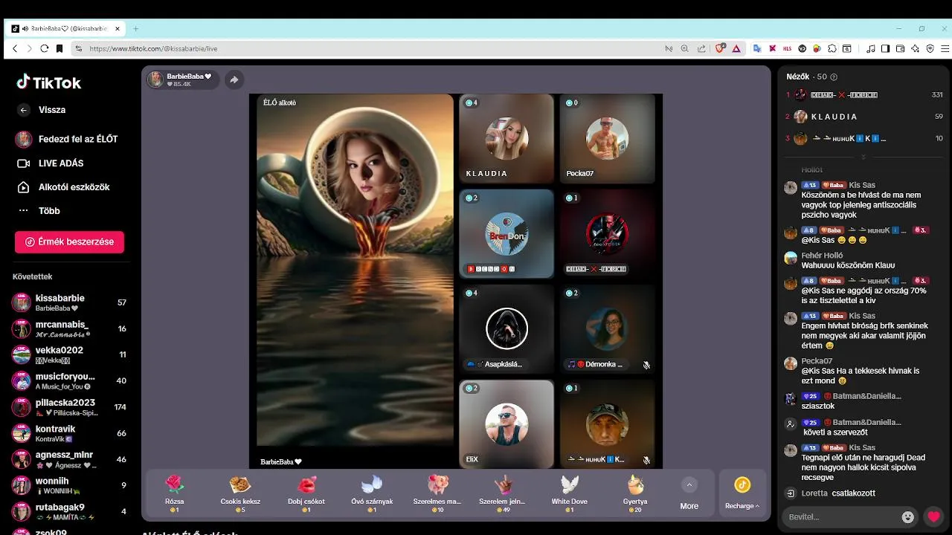
Task: Open Alkotói eszközök menu item
Action: 63,187
